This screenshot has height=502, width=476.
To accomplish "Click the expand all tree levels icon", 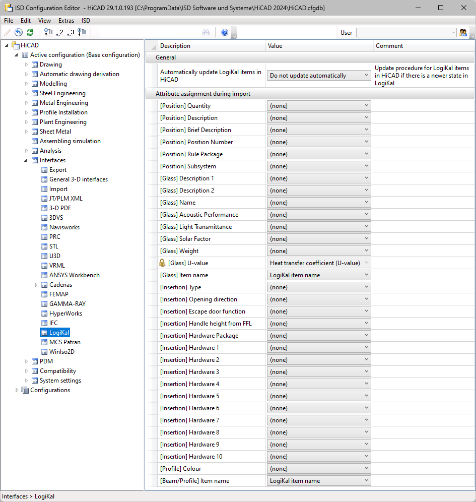I will click(x=82, y=32).
